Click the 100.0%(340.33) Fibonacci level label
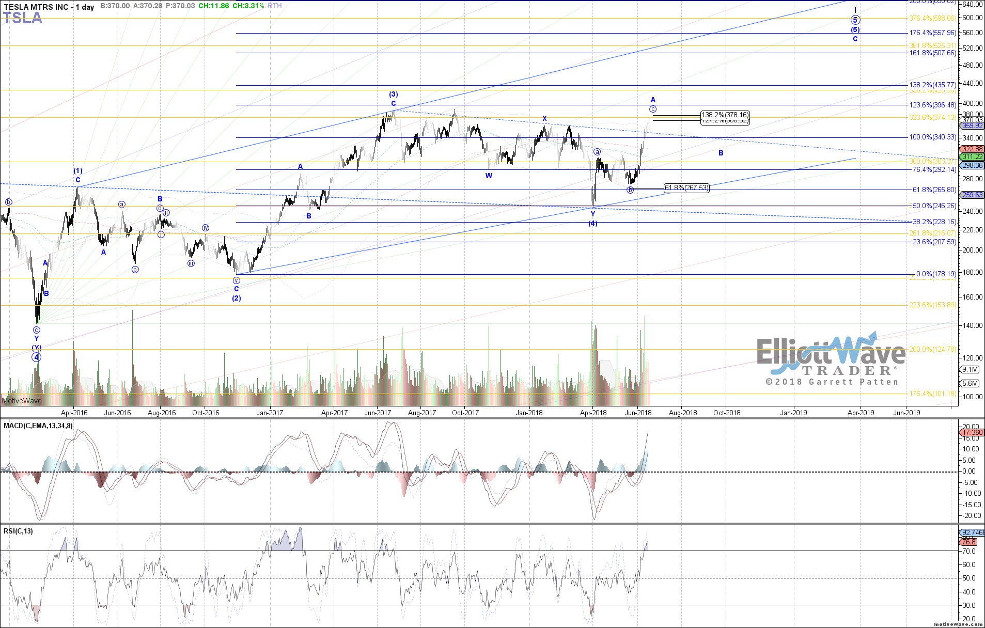This screenshot has height=628, width=985. [932, 137]
